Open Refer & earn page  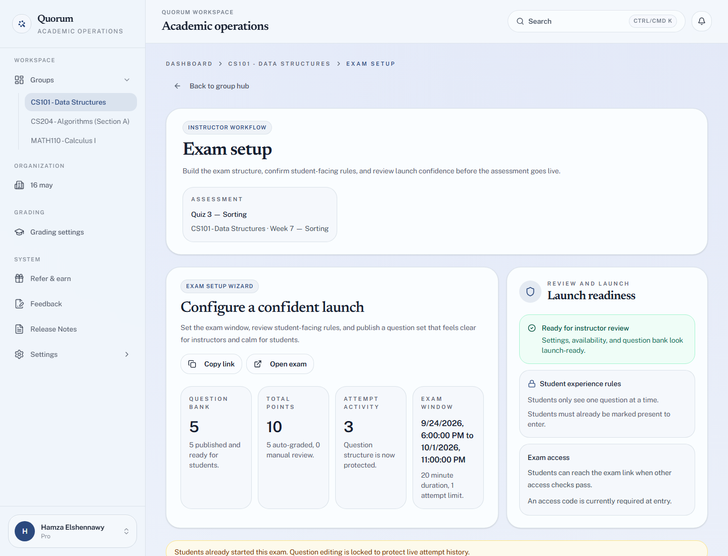(x=73, y=279)
